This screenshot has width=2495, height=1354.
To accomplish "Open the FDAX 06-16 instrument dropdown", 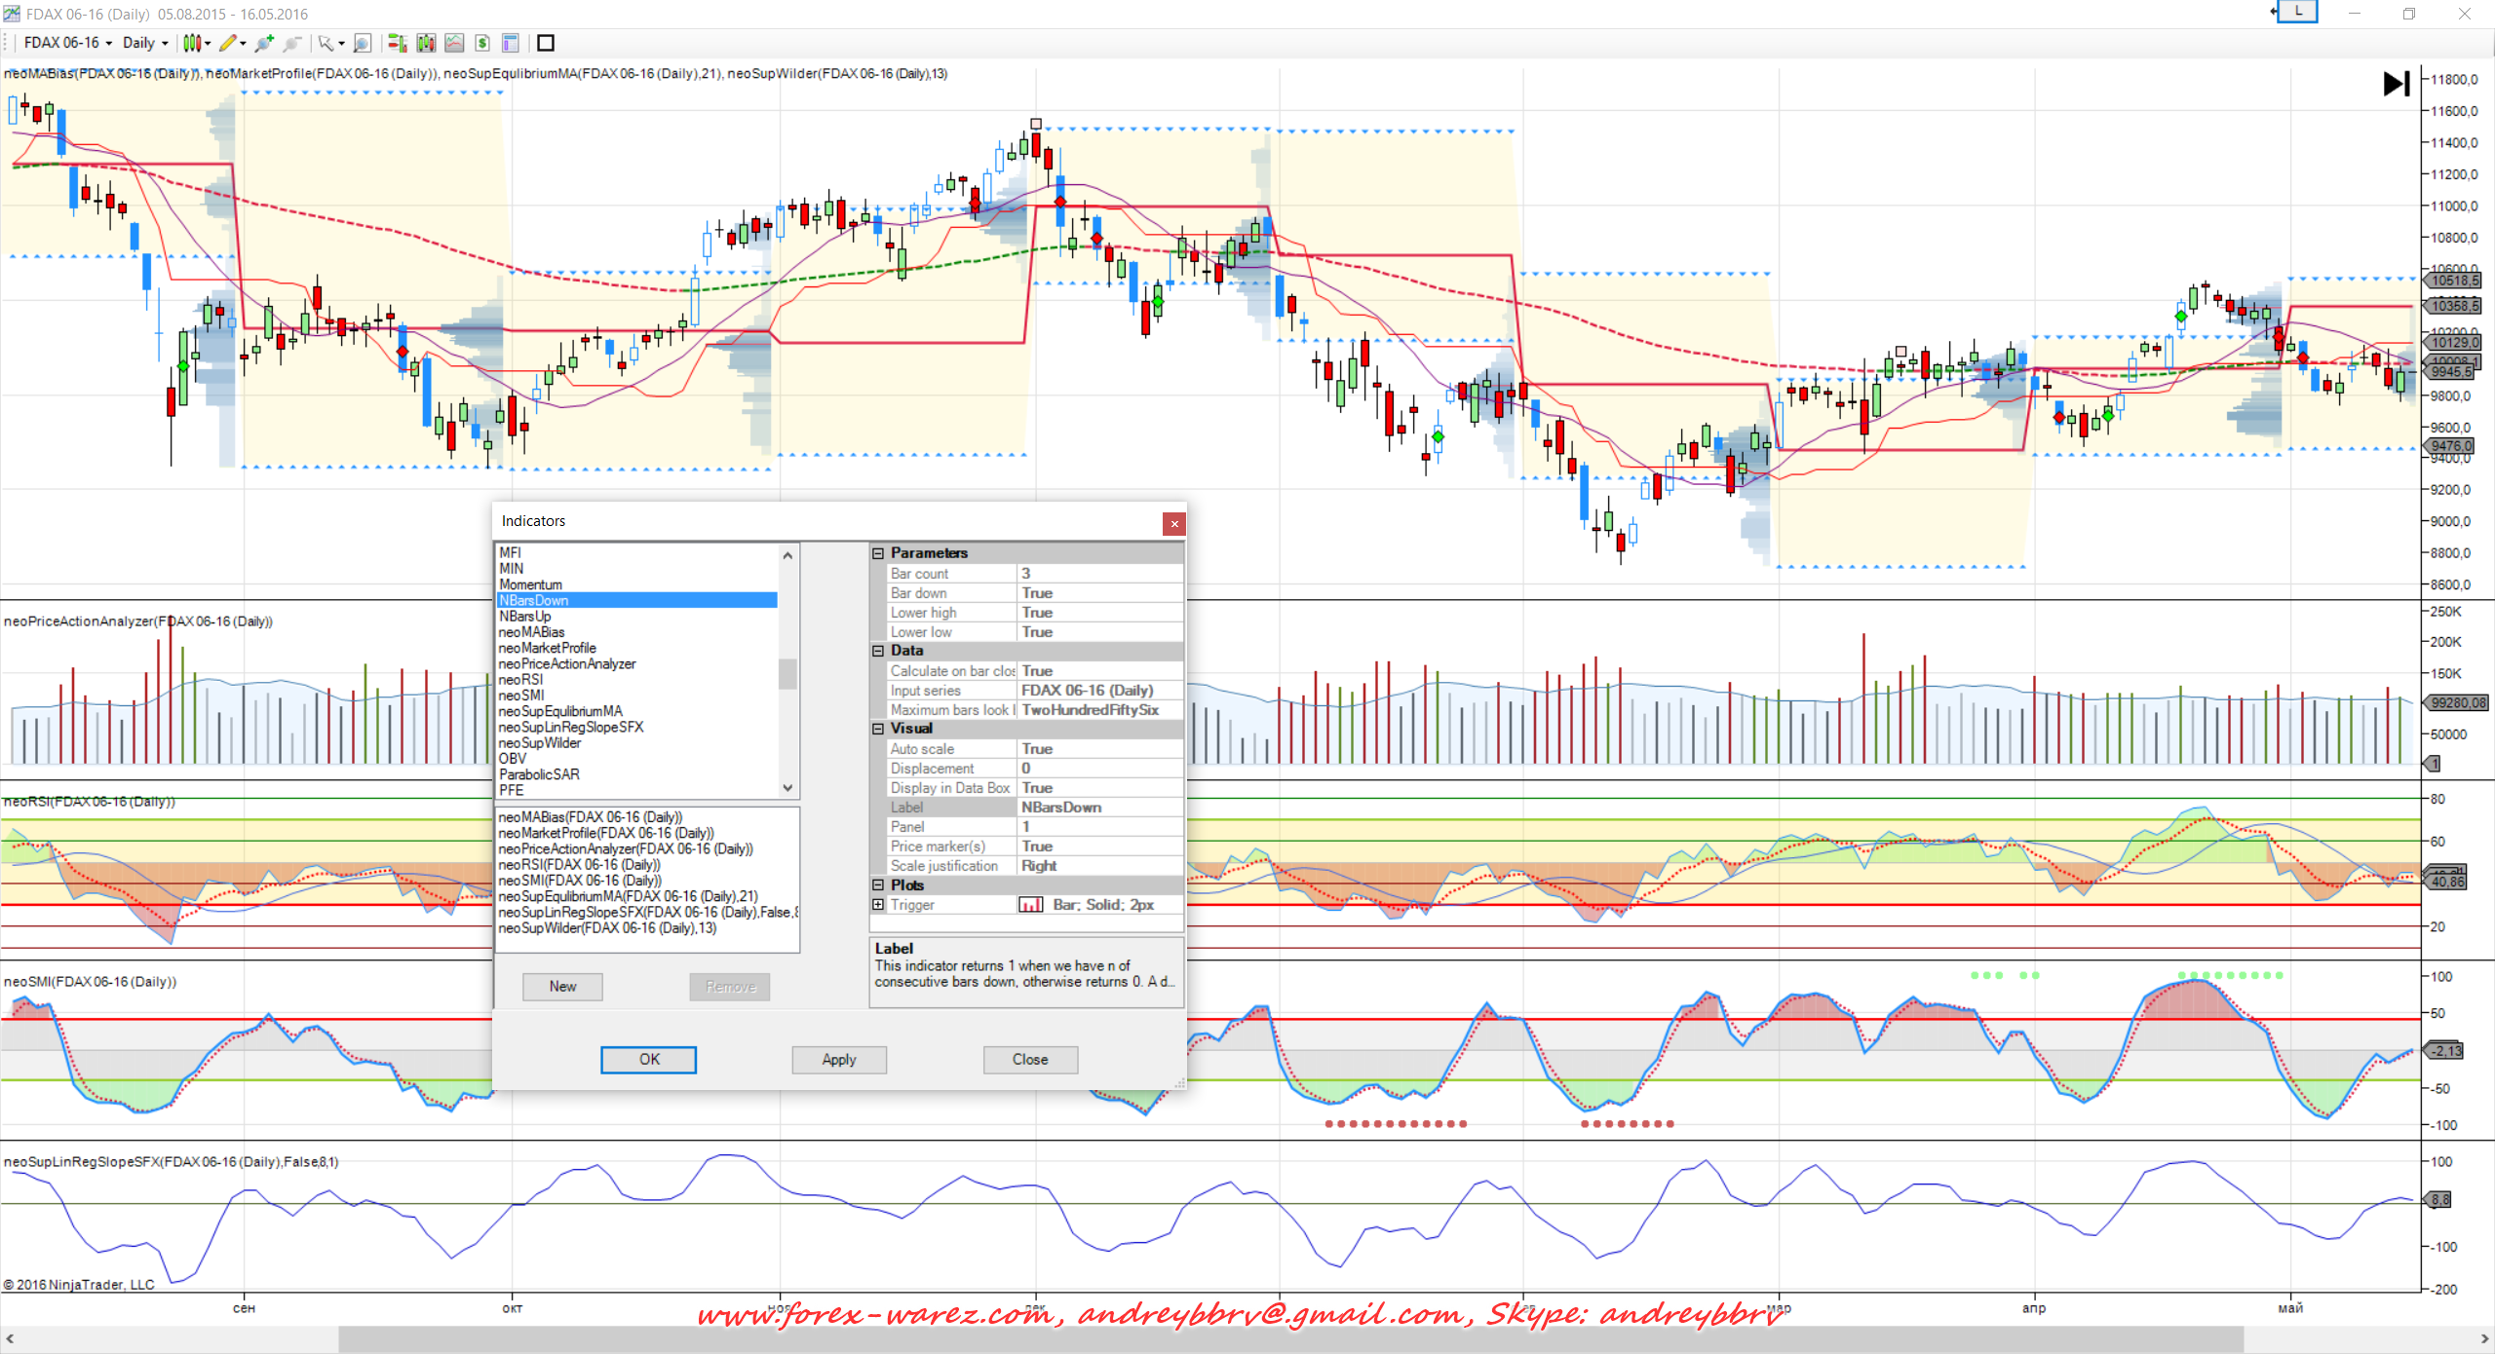I will 67,43.
